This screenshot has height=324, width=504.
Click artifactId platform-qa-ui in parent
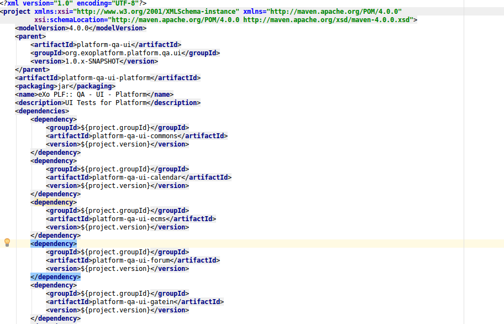(106, 45)
